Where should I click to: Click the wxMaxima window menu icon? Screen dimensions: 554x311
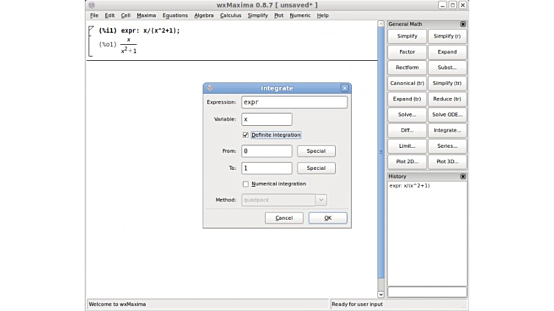91,5
